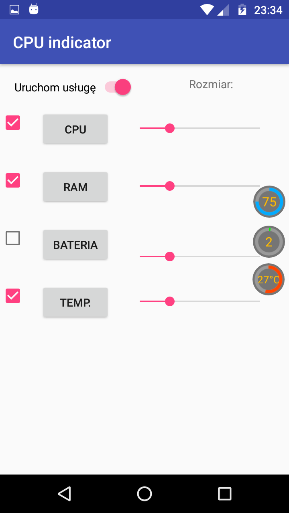Tap the Android robot notification icon

pos(34,9)
